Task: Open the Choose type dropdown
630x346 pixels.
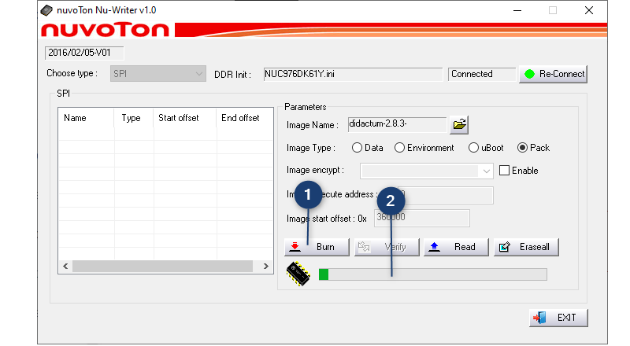Action: (x=158, y=74)
